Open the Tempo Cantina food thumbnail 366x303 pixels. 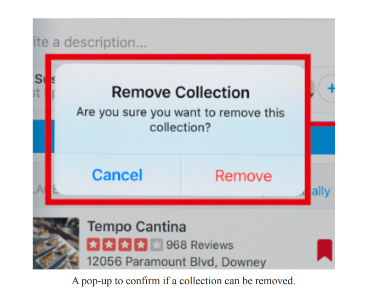tap(56, 243)
